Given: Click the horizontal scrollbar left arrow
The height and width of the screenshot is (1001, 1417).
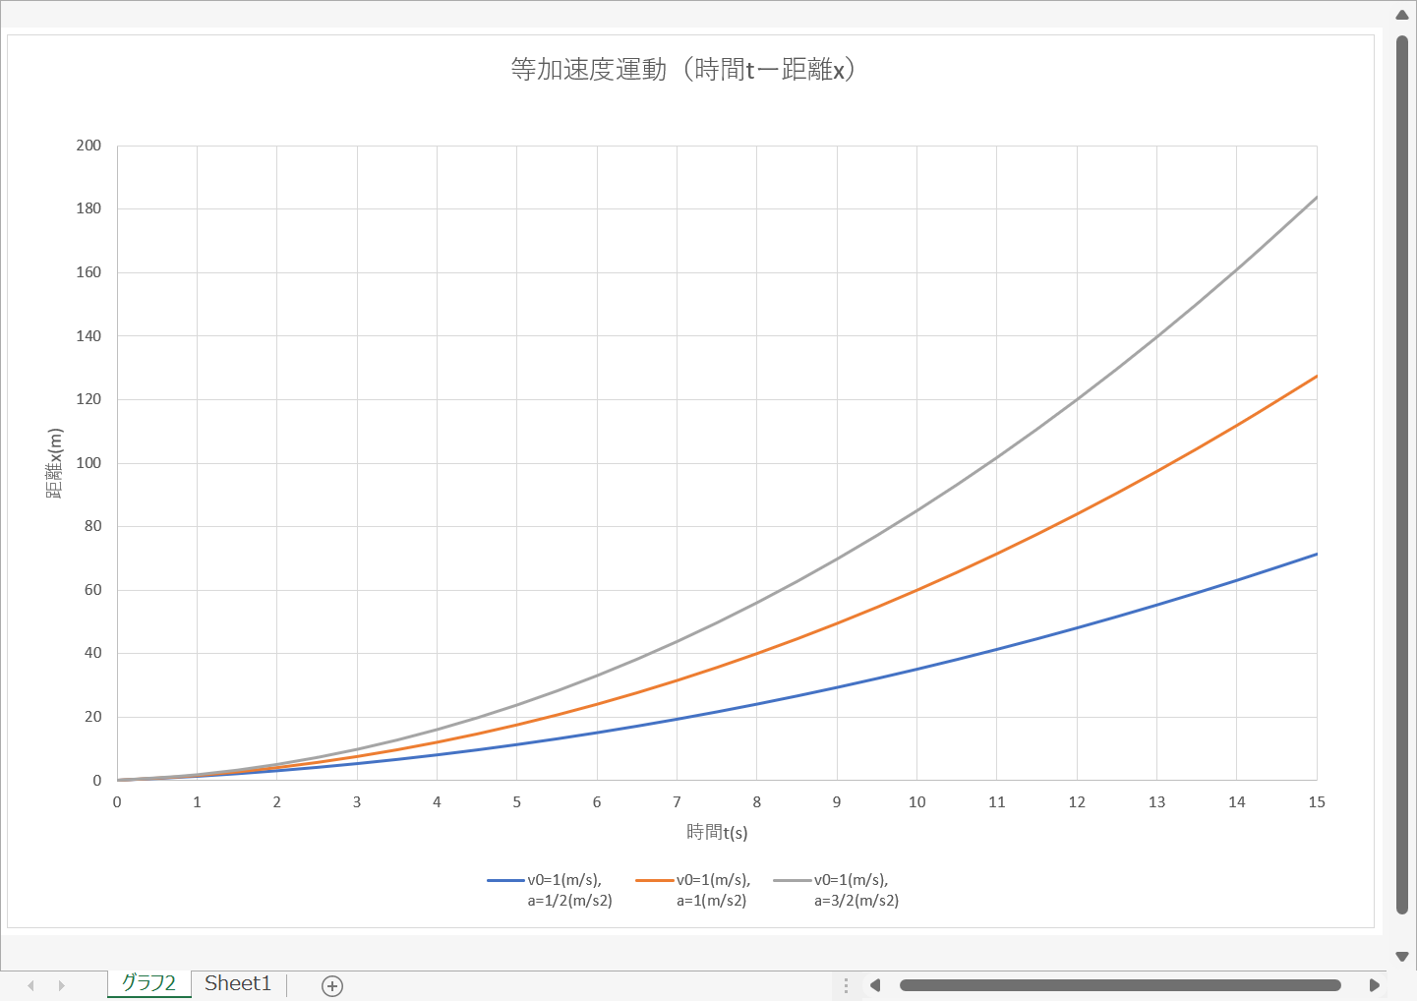Looking at the screenshot, I should (x=874, y=985).
